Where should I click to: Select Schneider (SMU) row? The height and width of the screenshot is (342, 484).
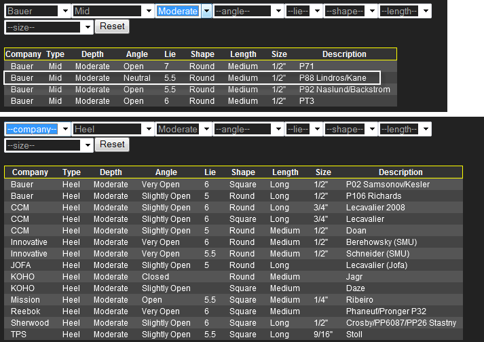click(x=234, y=254)
